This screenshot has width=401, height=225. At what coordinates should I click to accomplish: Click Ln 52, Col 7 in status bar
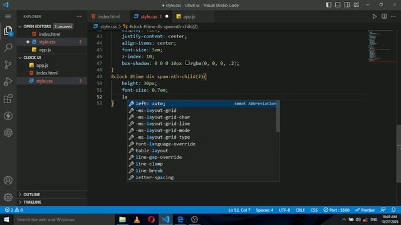pyautogui.click(x=239, y=210)
